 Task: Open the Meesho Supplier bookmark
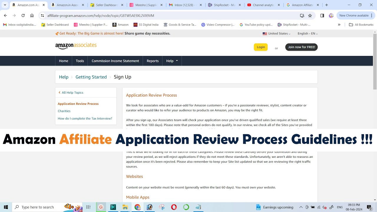(91, 25)
